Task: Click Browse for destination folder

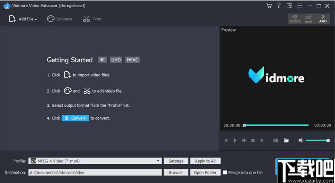Action: point(176,172)
